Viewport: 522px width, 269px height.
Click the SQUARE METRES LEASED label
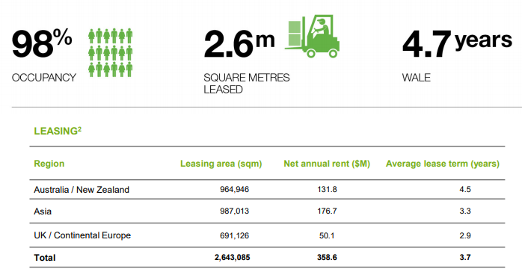click(x=247, y=84)
